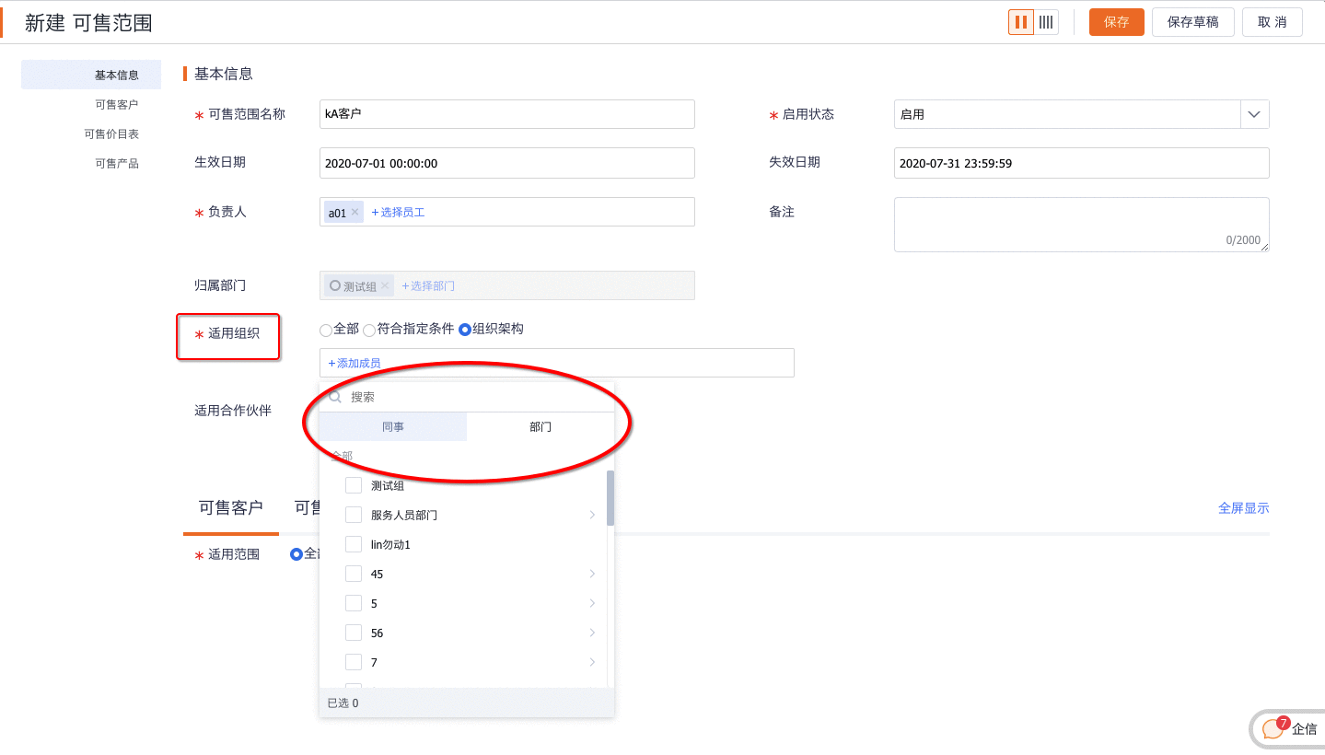Expand department 56 chevron
Screen dimensions: 1325x755
[x=592, y=633]
